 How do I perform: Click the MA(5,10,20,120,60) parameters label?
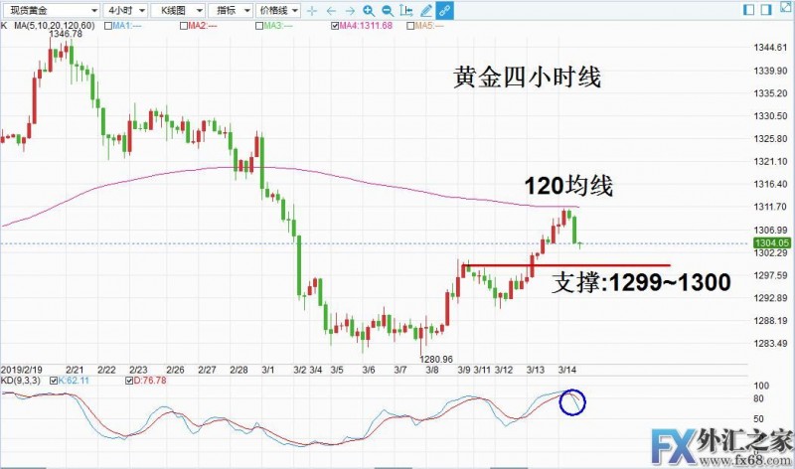55,26
